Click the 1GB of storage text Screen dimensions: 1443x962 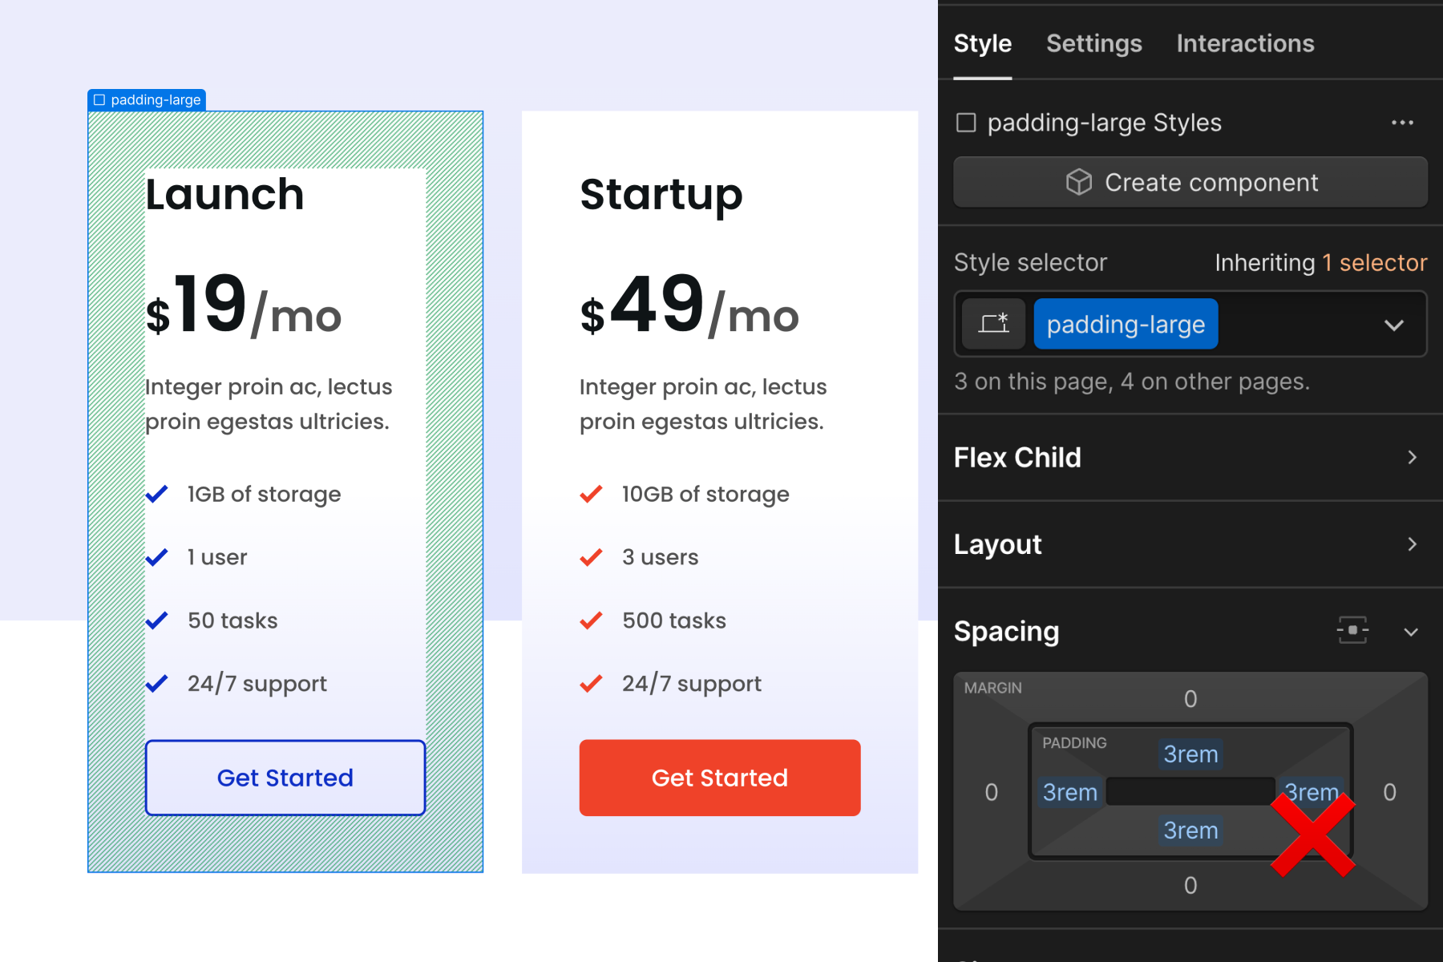tap(265, 494)
